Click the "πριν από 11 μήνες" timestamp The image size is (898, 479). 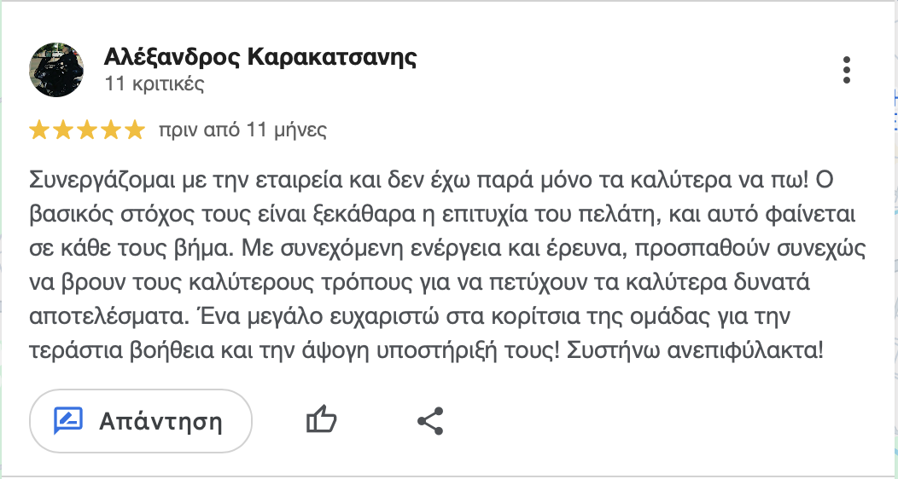pyautogui.click(x=242, y=130)
